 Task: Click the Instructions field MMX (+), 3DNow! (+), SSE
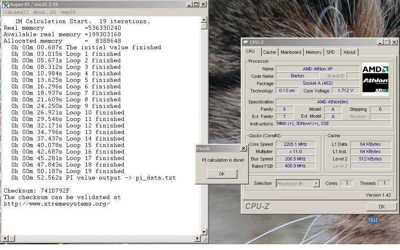tap(333, 123)
